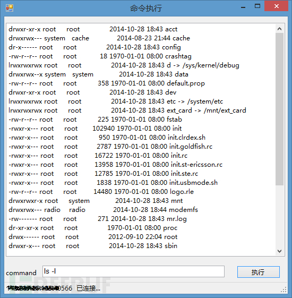Image resolution: width=292 pixels, height=298 pixels.
Task: Minimize the 命令执行 window
Action: [243, 7]
